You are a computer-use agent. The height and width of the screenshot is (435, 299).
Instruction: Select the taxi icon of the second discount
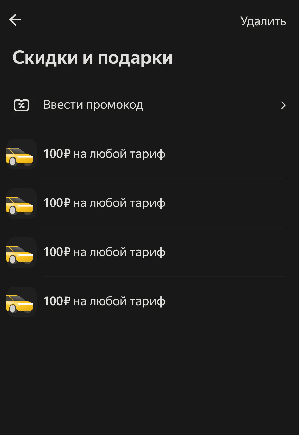click(x=21, y=203)
